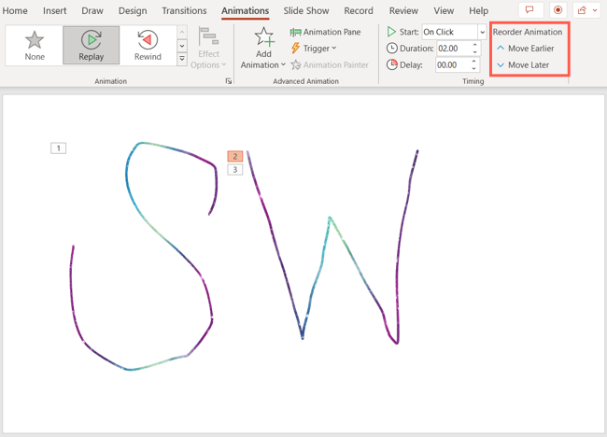Click the Start play triangle icon
This screenshot has width=607, height=437.
point(391,32)
